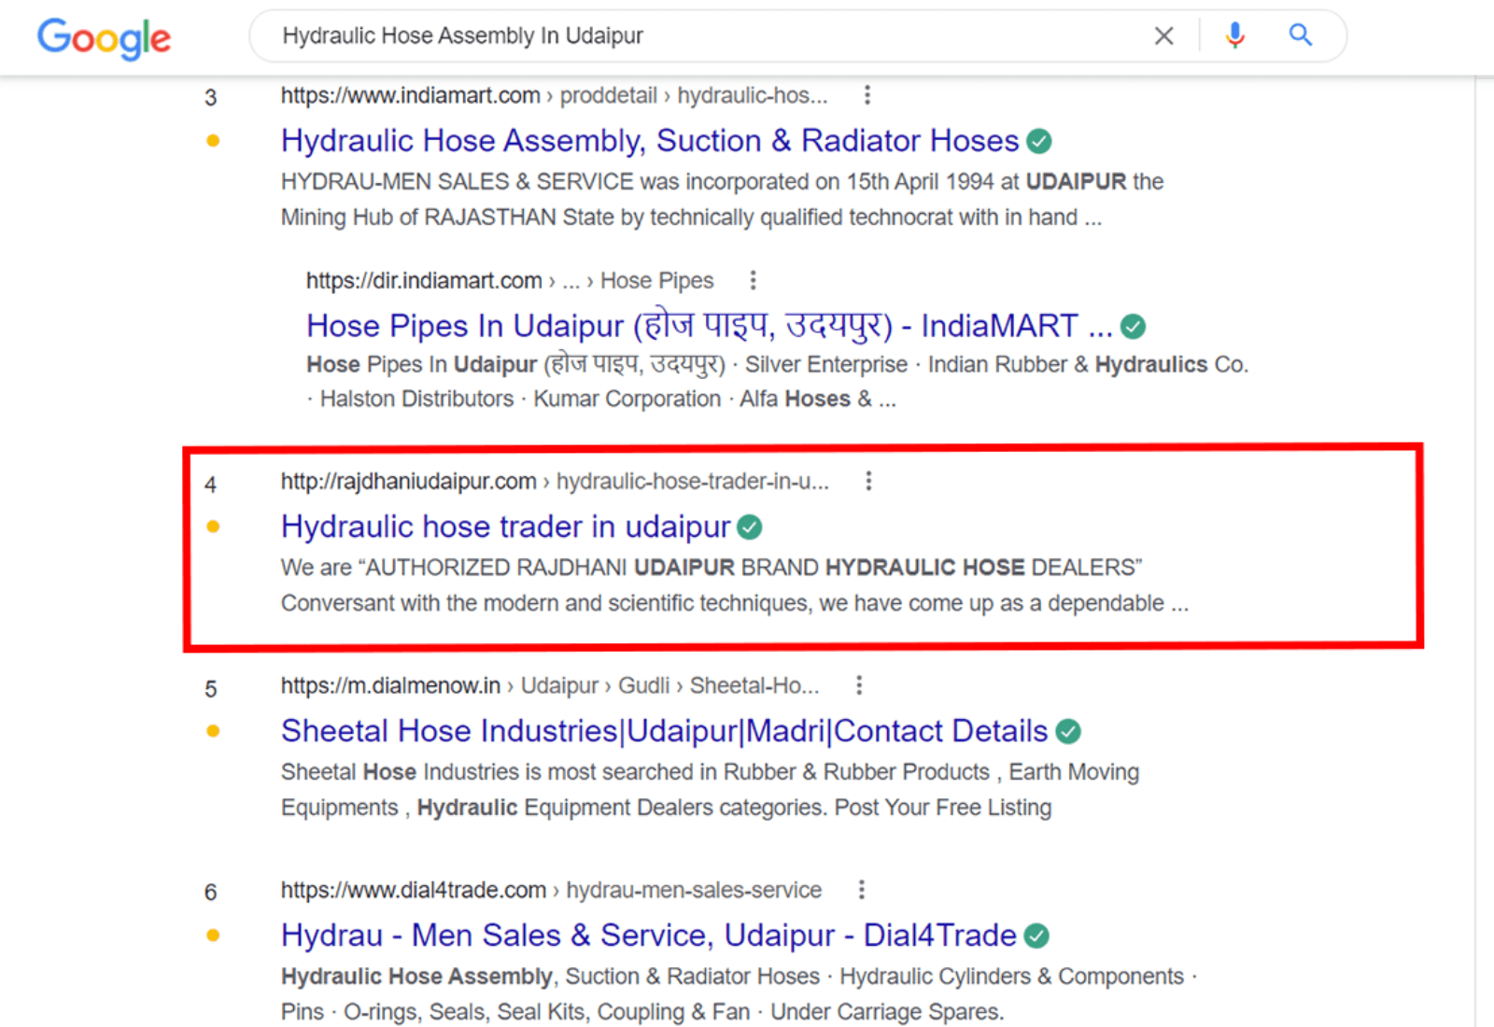Clear the search query with X

[1163, 36]
